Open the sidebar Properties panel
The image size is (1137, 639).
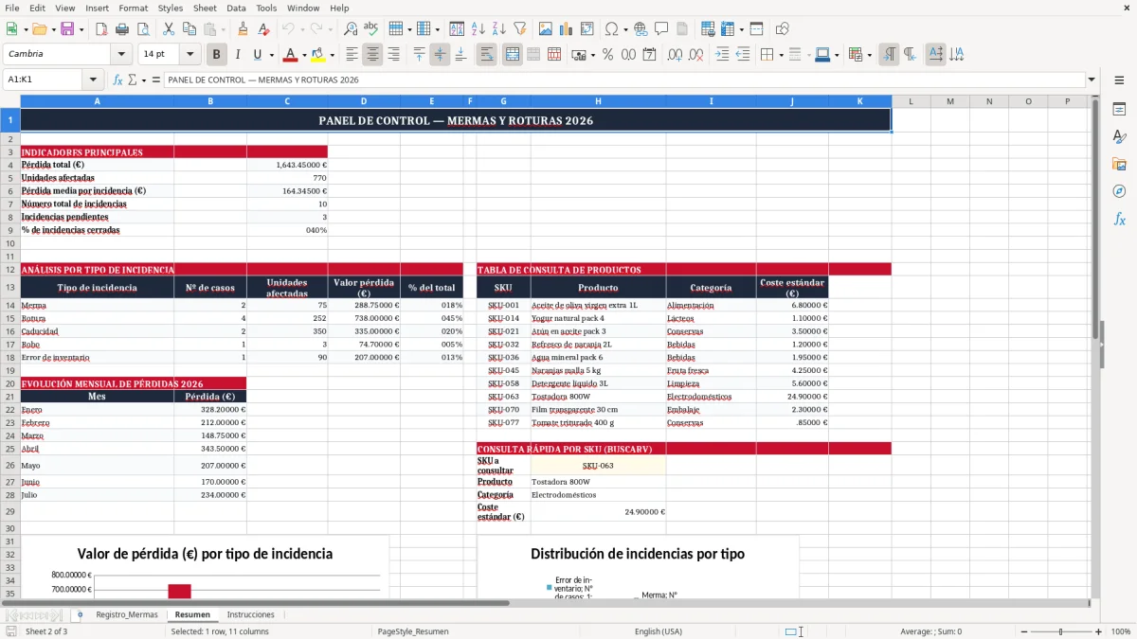pyautogui.click(x=1119, y=110)
